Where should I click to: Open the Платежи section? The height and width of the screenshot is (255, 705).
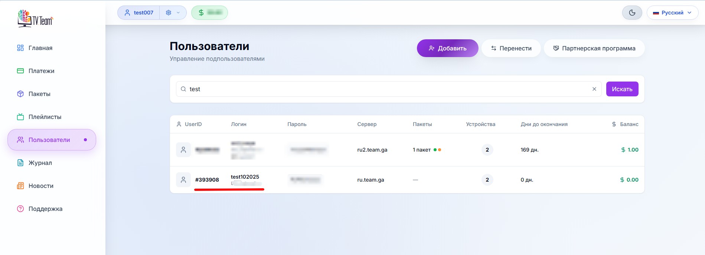click(x=41, y=71)
